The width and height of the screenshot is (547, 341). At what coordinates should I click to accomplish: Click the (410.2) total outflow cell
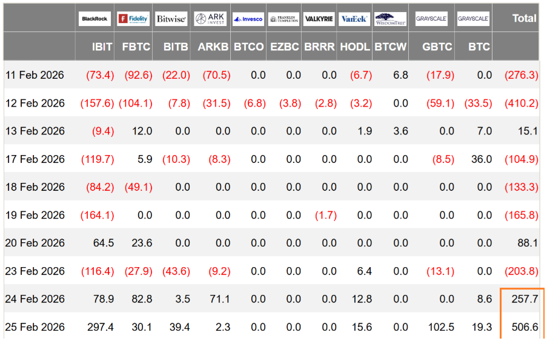coord(521,103)
